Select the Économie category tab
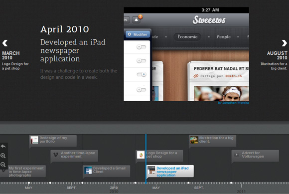This screenshot has height=194, width=289. click(187, 37)
